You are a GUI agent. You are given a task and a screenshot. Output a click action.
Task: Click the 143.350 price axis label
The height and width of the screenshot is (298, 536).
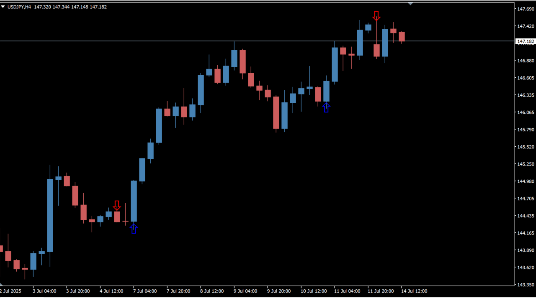526,285
